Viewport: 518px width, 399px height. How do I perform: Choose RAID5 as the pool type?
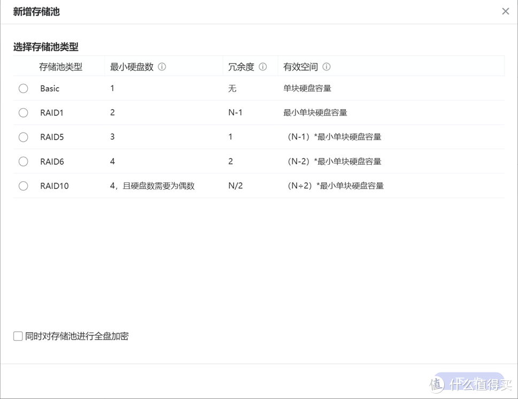coord(23,137)
